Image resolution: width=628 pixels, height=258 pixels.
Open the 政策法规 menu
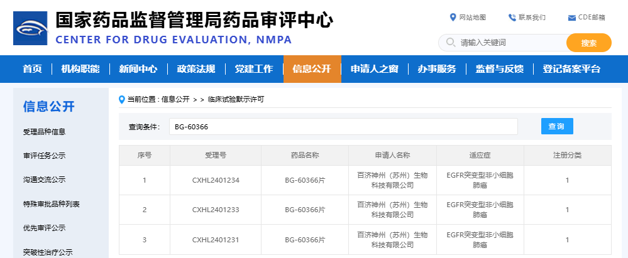(196, 69)
